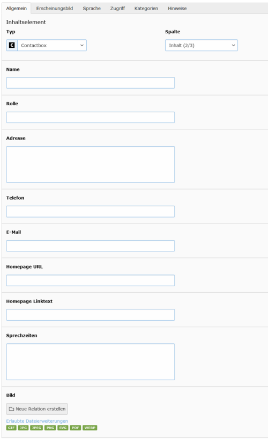Open the Spalte dropdown showing Inhalt (2/3)
The image size is (268, 441).
[x=202, y=45]
